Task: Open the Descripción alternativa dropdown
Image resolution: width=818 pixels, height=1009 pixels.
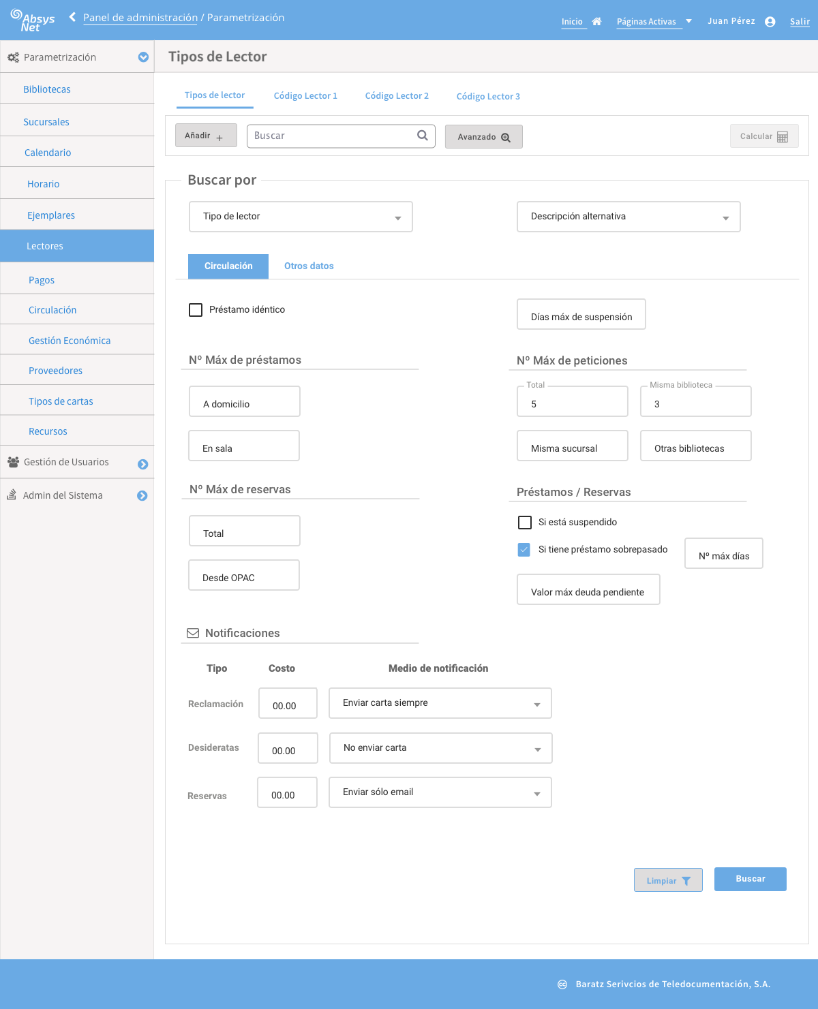Action: tap(628, 217)
